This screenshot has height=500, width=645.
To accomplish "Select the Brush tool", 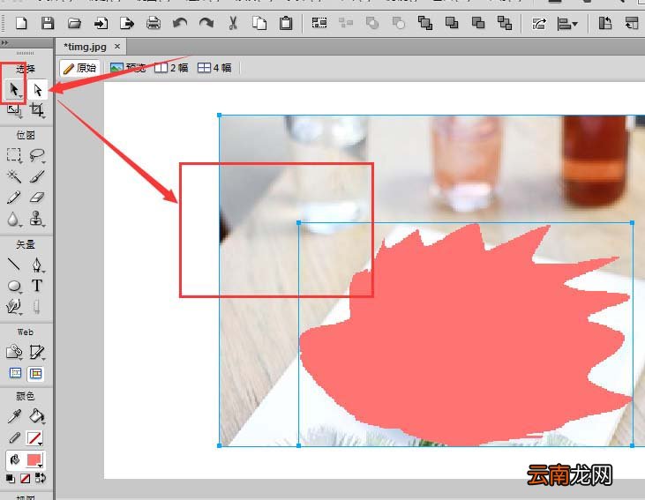I will pos(37,176).
